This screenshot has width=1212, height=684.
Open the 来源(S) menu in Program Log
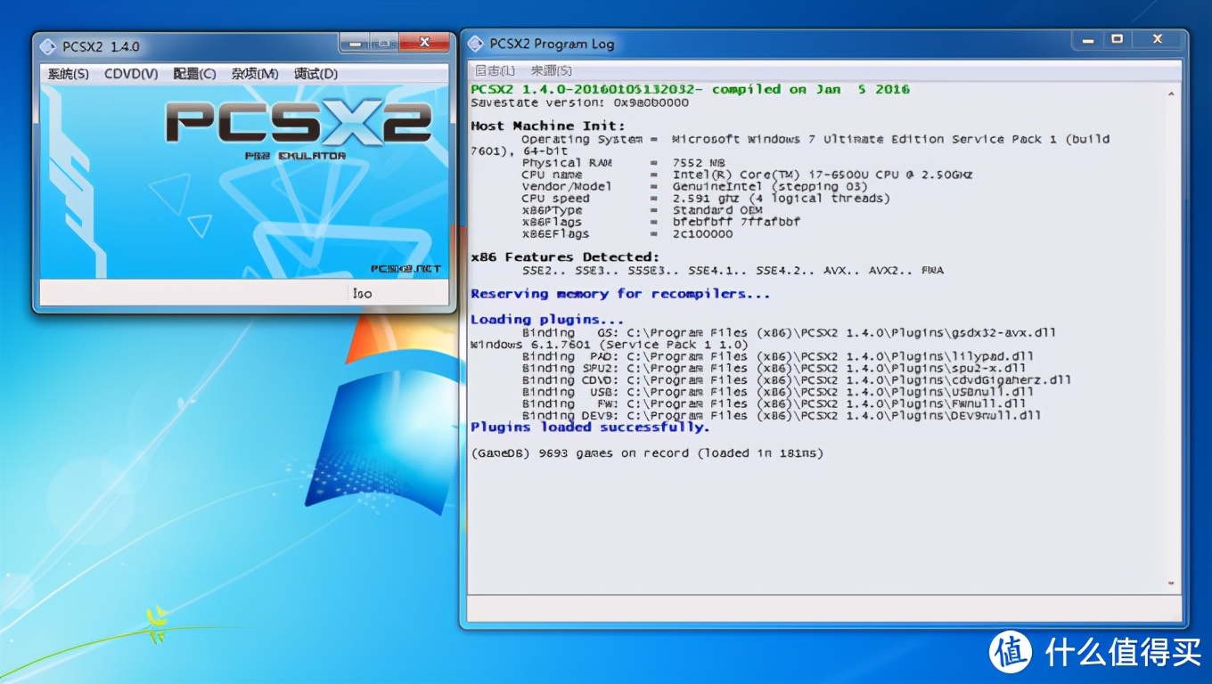coord(551,70)
